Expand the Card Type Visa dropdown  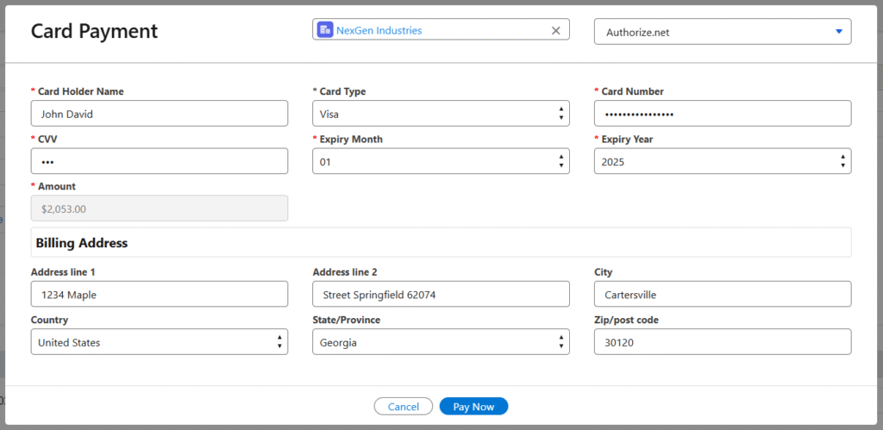click(x=440, y=114)
